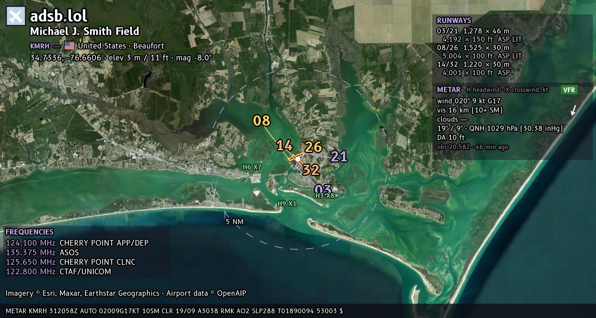Viewport: 596px width, 318px height.
Task: Select the 03/21 1,278 × 46 m row
Action: [x=473, y=31]
